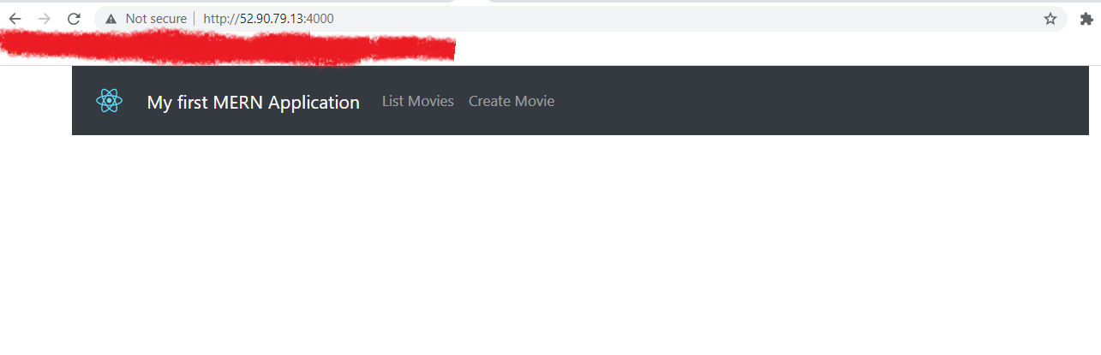The width and height of the screenshot is (1101, 355).
Task: Reload the page with the refresh icon
Action: point(74,19)
